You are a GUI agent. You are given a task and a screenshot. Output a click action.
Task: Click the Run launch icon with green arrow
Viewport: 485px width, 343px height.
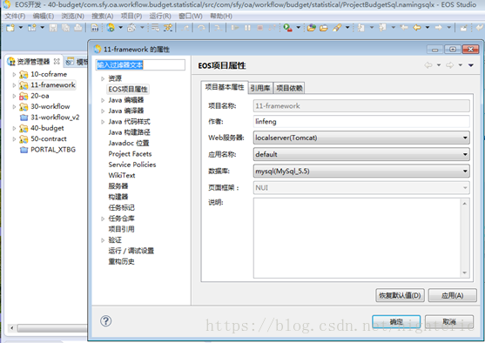tap(287, 28)
